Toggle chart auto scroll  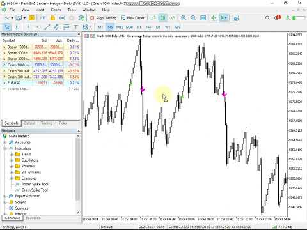(x=214, y=18)
